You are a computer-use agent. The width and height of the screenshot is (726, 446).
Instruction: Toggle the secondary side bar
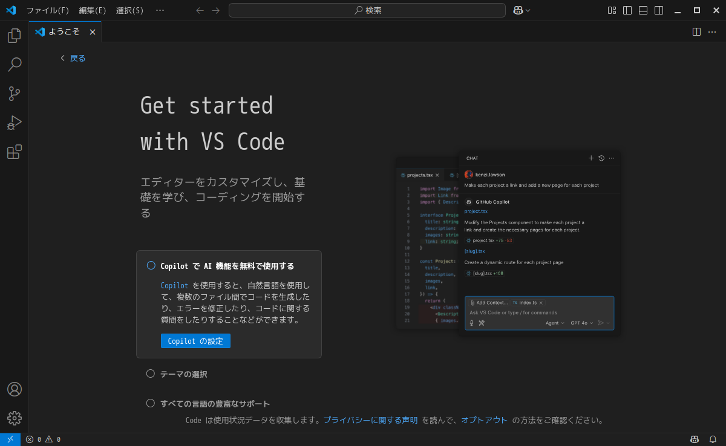point(659,10)
